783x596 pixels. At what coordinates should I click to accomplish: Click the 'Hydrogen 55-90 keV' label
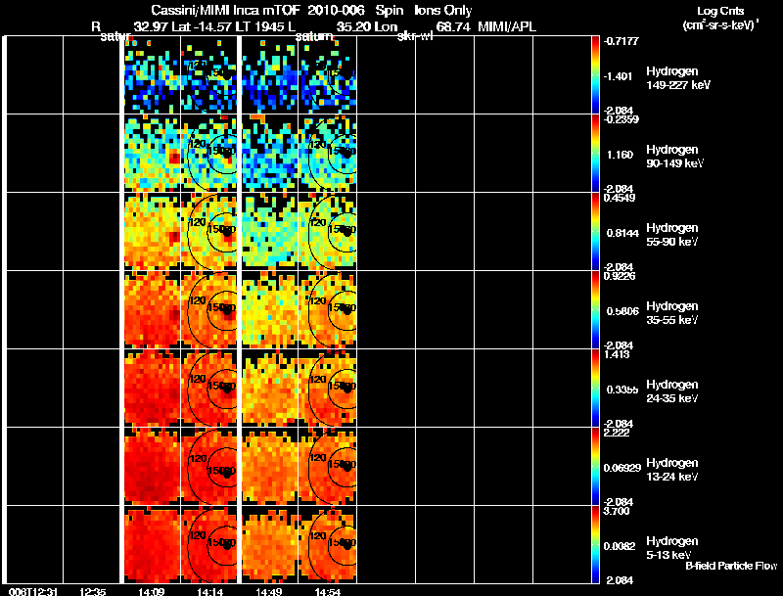672,235
